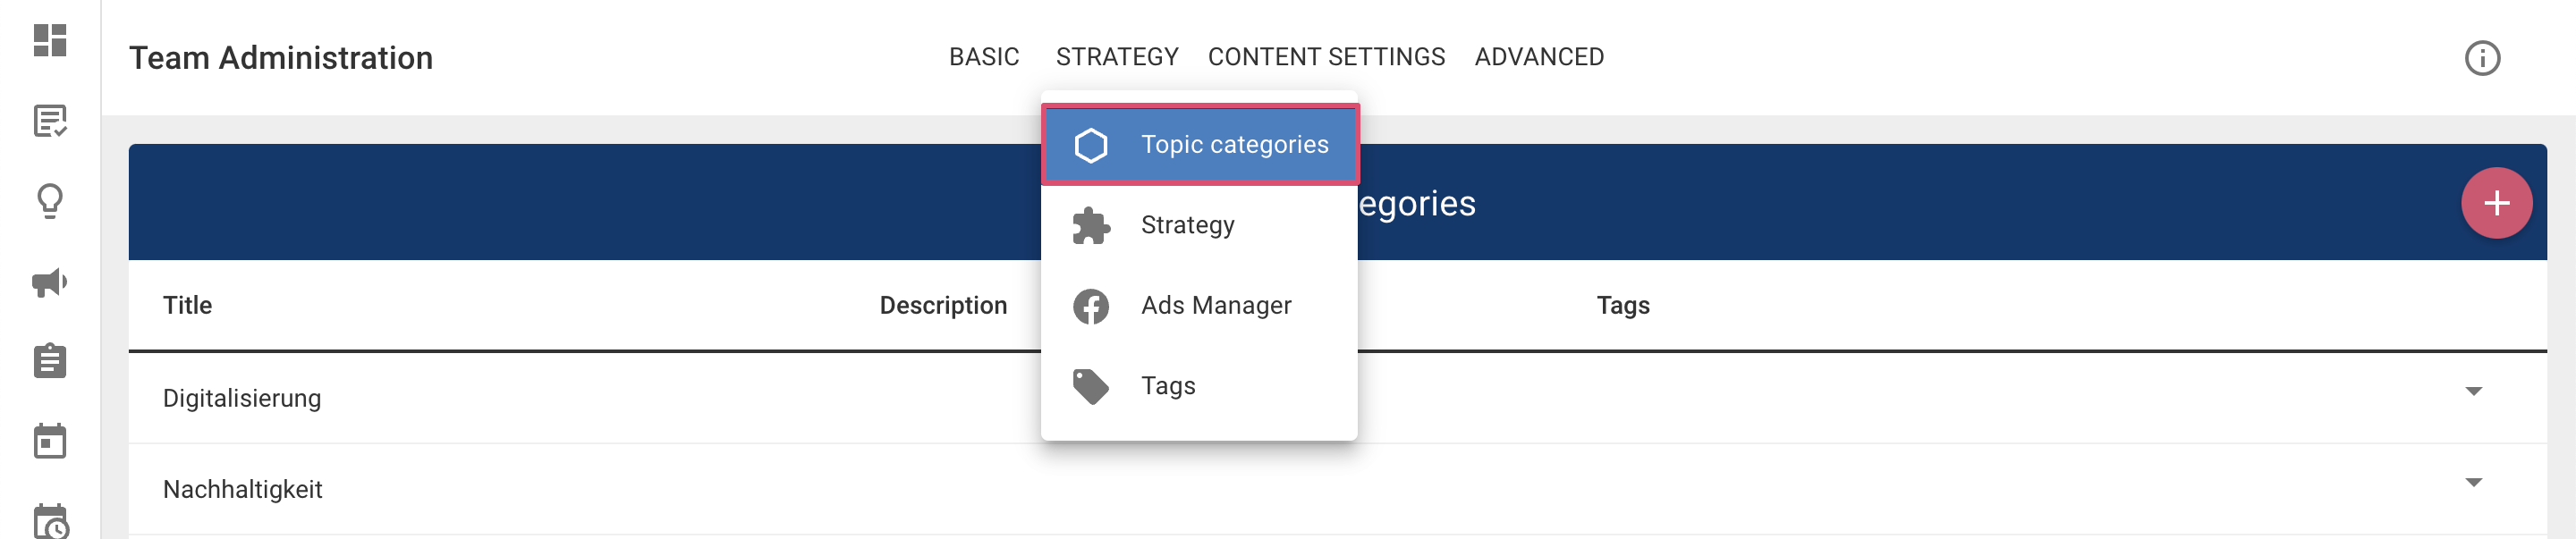Select the Tags menu entry
2576x539 pixels.
1167,386
